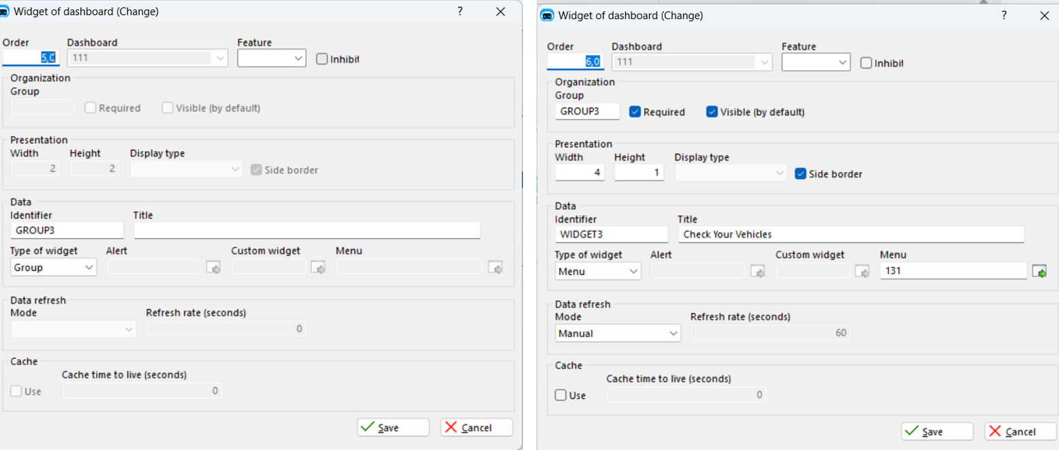The image size is (1059, 450).
Task: Uncheck Required checkbox in right dialog
Action: tap(635, 112)
